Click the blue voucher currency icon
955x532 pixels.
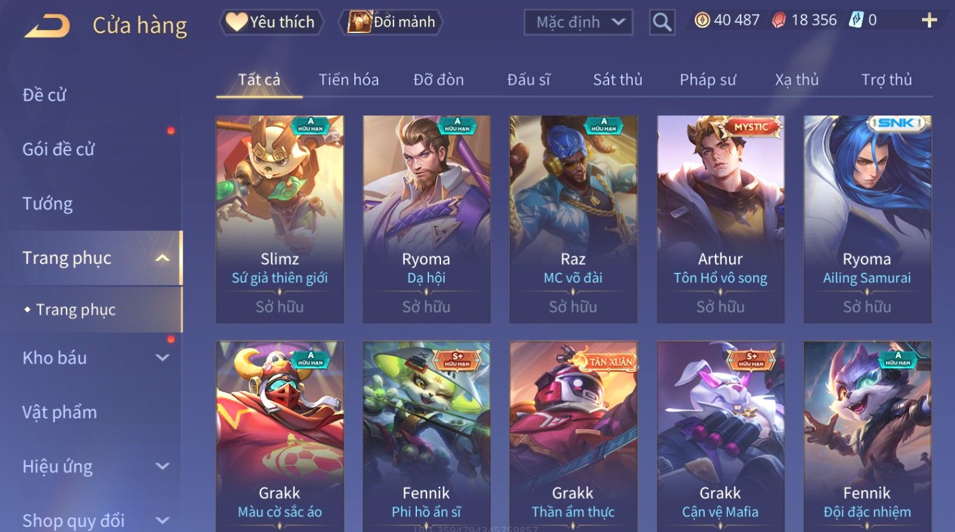tap(856, 20)
